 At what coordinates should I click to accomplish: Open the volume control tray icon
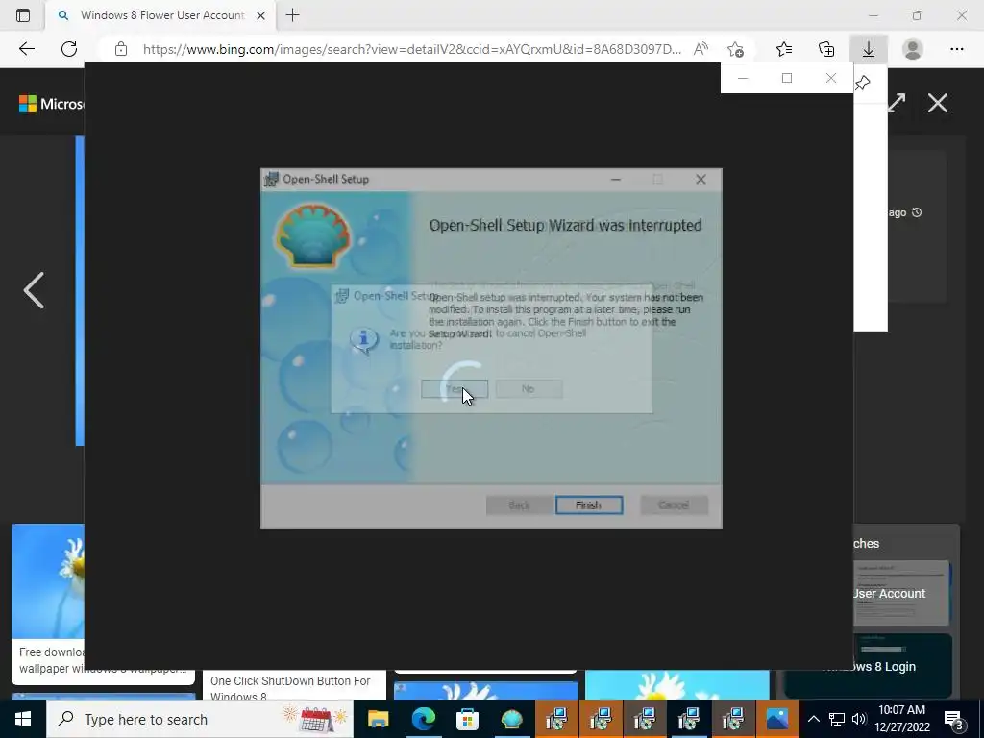tap(859, 719)
